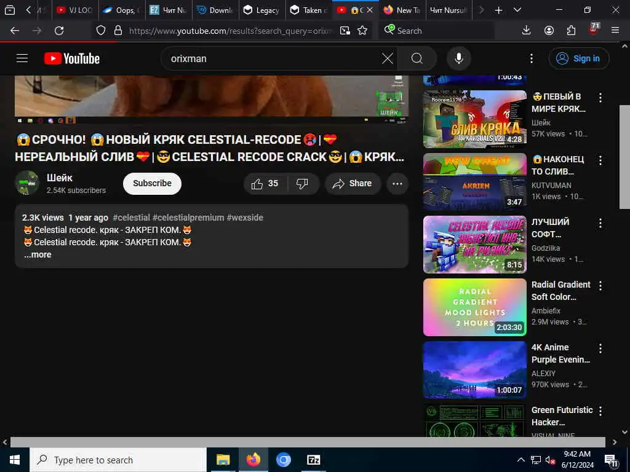Open Firefox downloads panel

click(x=526, y=31)
